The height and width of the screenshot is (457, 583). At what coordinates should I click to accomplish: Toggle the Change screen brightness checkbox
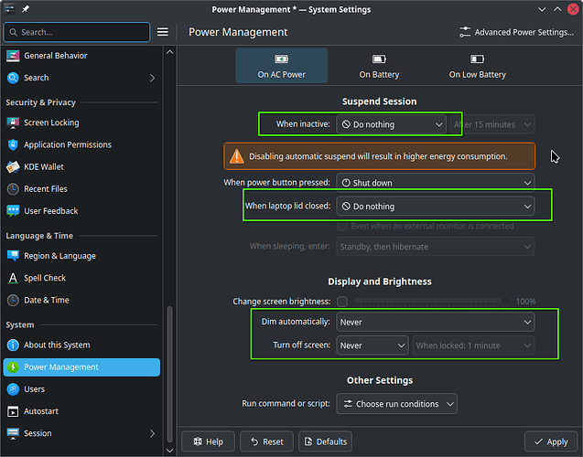pos(342,302)
